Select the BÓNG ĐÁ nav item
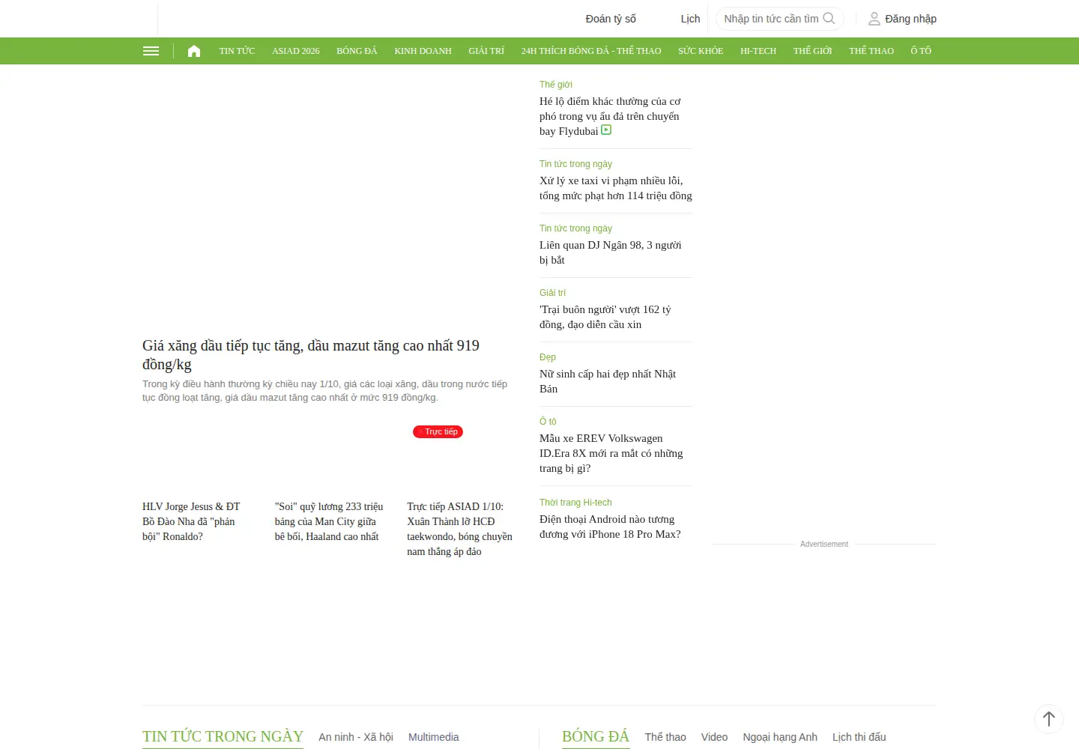The height and width of the screenshot is (749, 1079). (357, 51)
